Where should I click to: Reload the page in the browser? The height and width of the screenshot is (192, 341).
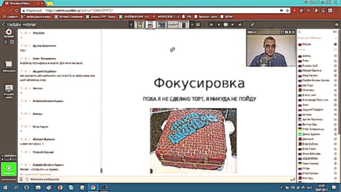pyautogui.click(x=17, y=10)
